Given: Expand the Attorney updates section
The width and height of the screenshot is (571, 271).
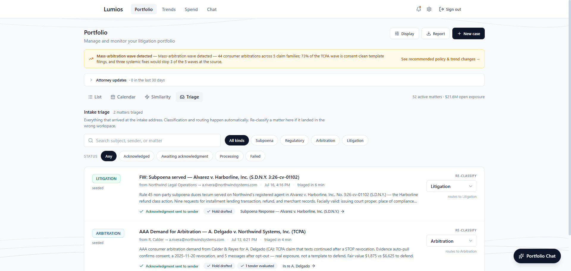Looking at the screenshot, I should coord(284,80).
